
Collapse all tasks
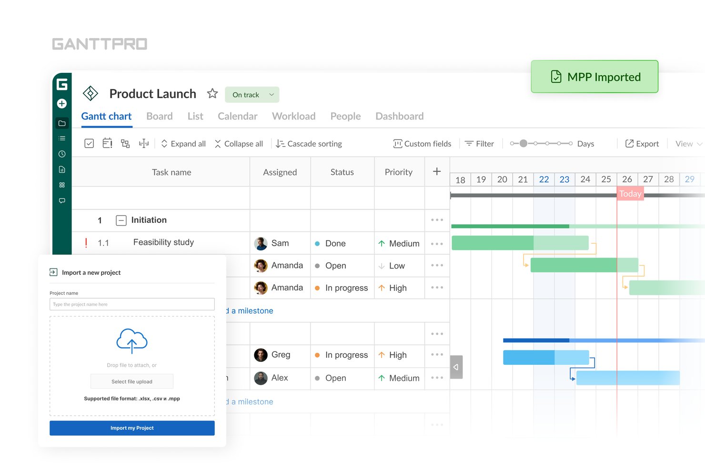(x=239, y=144)
